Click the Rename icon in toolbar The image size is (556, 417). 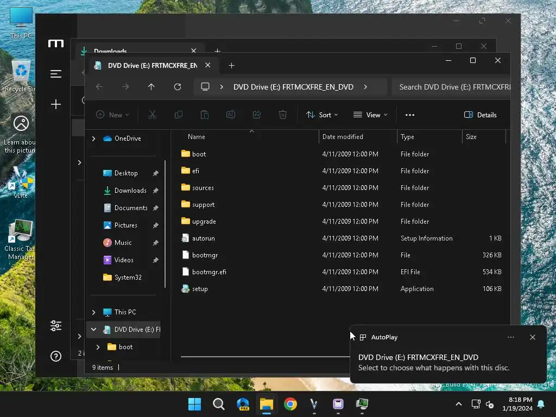[x=231, y=115]
